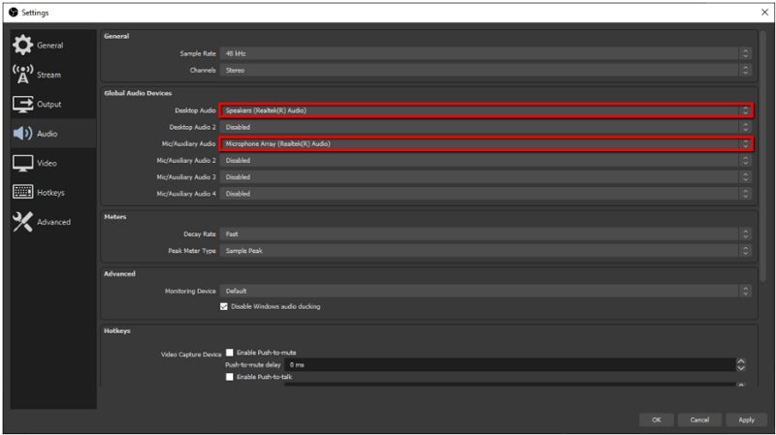
Task: Select the Hotkeys keyboard icon
Action: point(22,192)
